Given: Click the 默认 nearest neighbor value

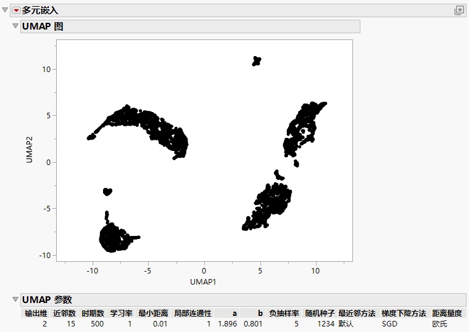Looking at the screenshot, I should point(346,323).
